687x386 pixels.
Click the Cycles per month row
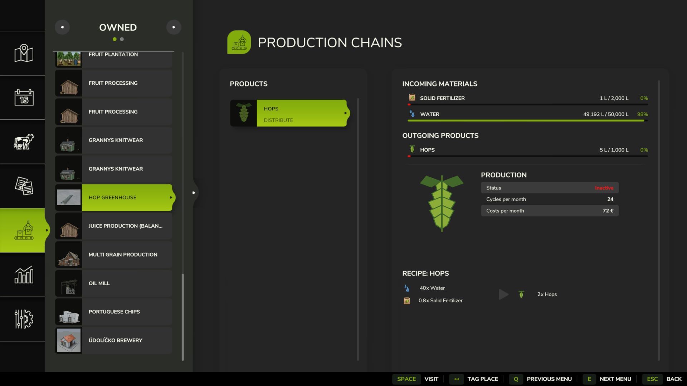pyautogui.click(x=550, y=199)
